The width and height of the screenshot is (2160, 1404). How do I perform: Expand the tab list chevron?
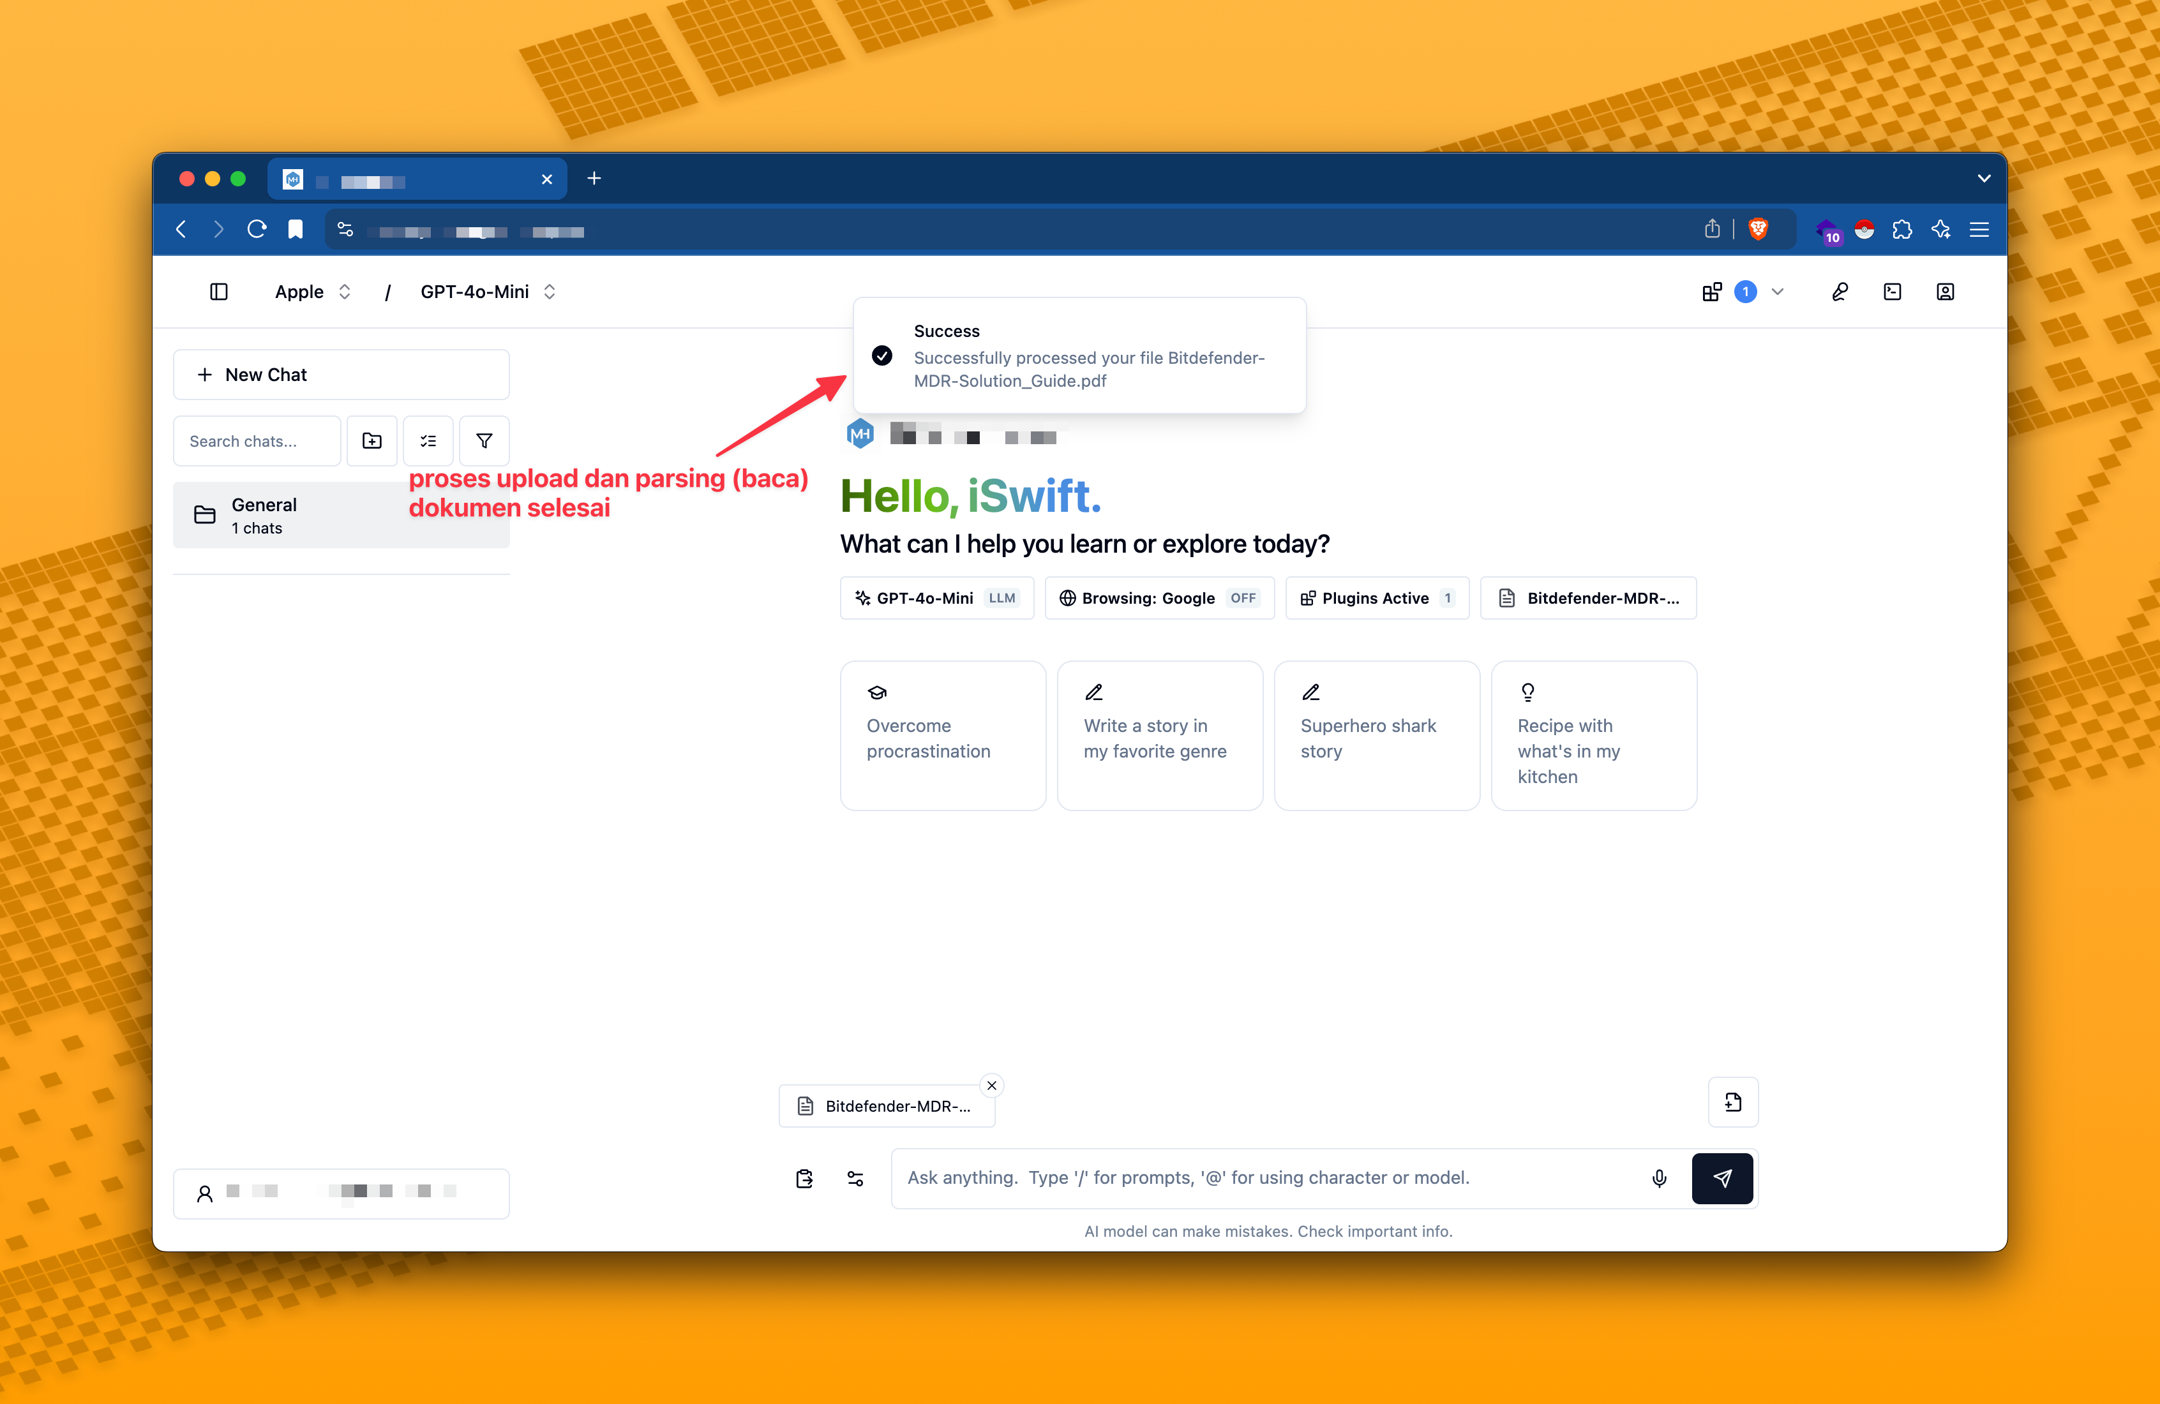(x=1984, y=179)
